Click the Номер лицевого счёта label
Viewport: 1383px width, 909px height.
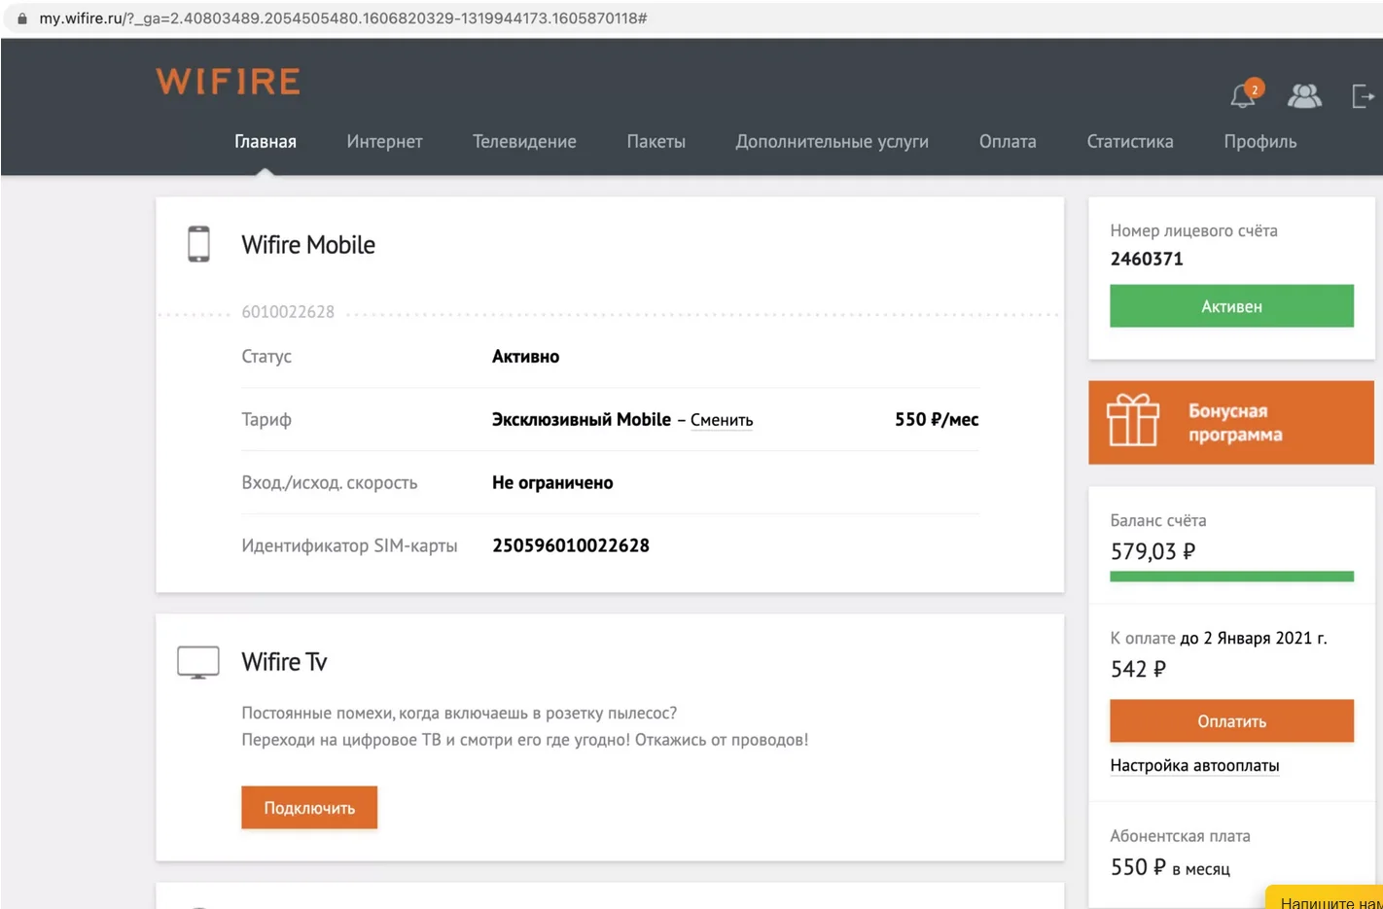tap(1193, 230)
